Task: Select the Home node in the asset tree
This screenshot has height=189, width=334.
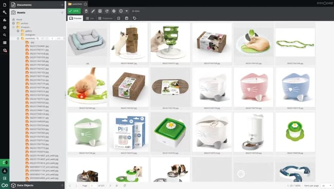Action: click(19, 20)
